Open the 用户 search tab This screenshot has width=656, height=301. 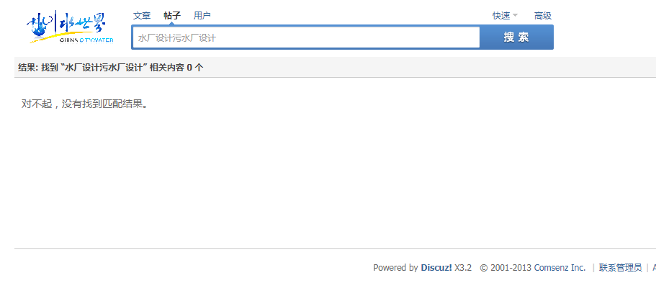(202, 16)
